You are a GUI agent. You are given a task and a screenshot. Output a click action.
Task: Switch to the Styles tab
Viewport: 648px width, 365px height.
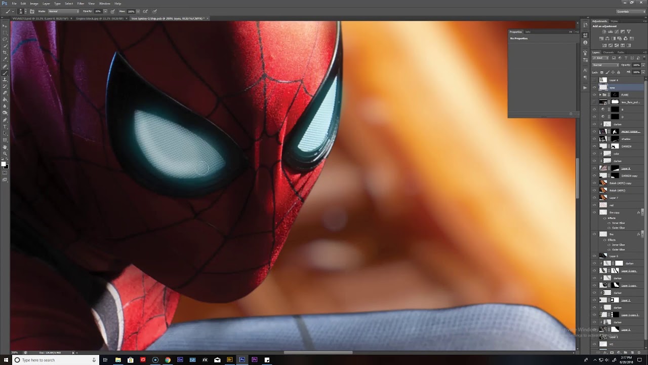(614, 21)
